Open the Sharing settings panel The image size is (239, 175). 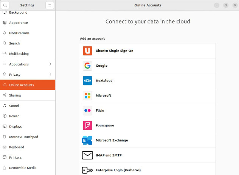tap(15, 95)
